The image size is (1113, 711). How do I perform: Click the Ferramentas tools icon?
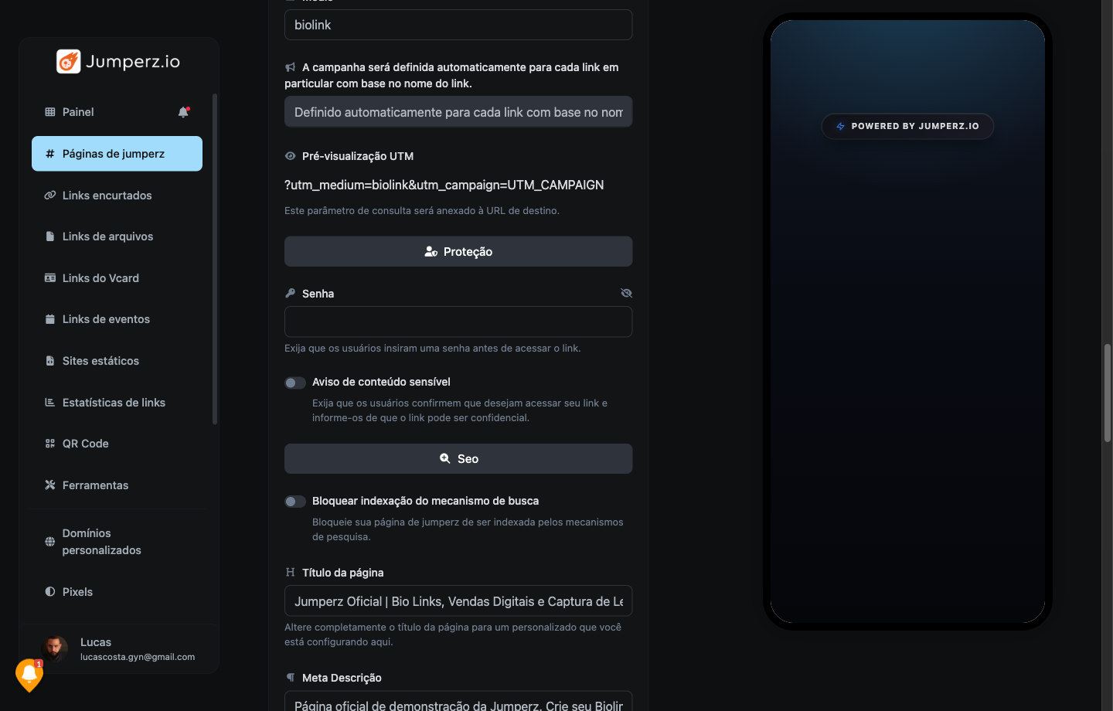50,485
